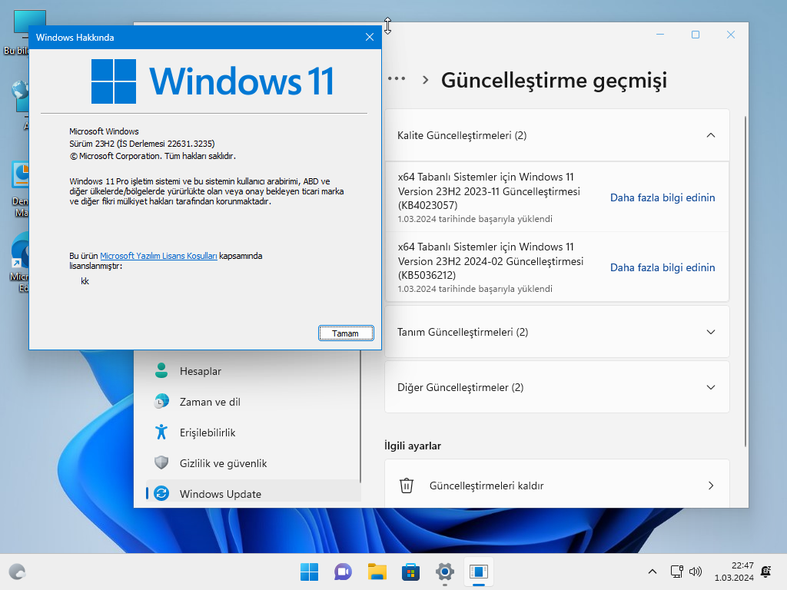Click the KB5036212 update entry text
This screenshot has width=787, height=590.
click(x=490, y=261)
